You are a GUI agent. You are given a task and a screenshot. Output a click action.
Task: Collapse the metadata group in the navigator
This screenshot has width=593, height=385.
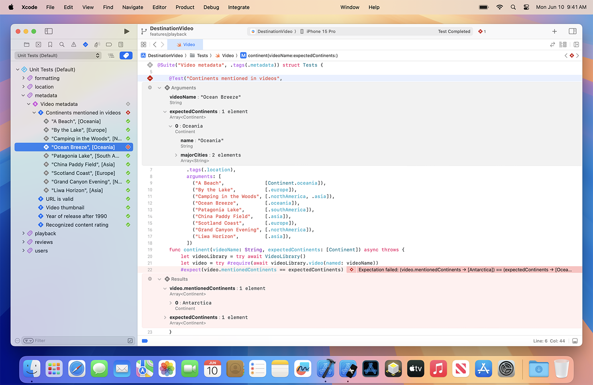[x=23, y=95]
